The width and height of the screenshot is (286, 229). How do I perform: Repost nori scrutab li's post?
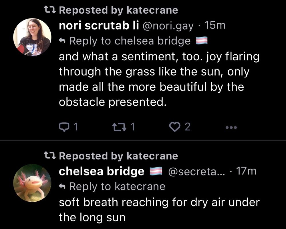(119, 126)
